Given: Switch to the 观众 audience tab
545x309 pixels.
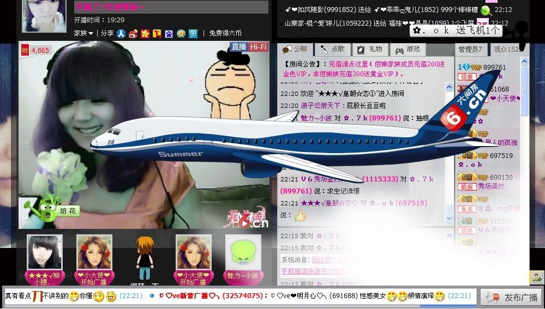Looking at the screenshot, I should 507,49.
